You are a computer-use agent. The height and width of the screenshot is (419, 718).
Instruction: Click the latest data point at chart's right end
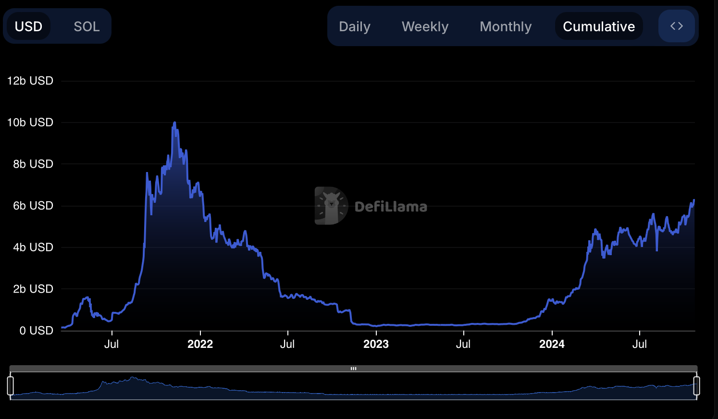coord(694,200)
